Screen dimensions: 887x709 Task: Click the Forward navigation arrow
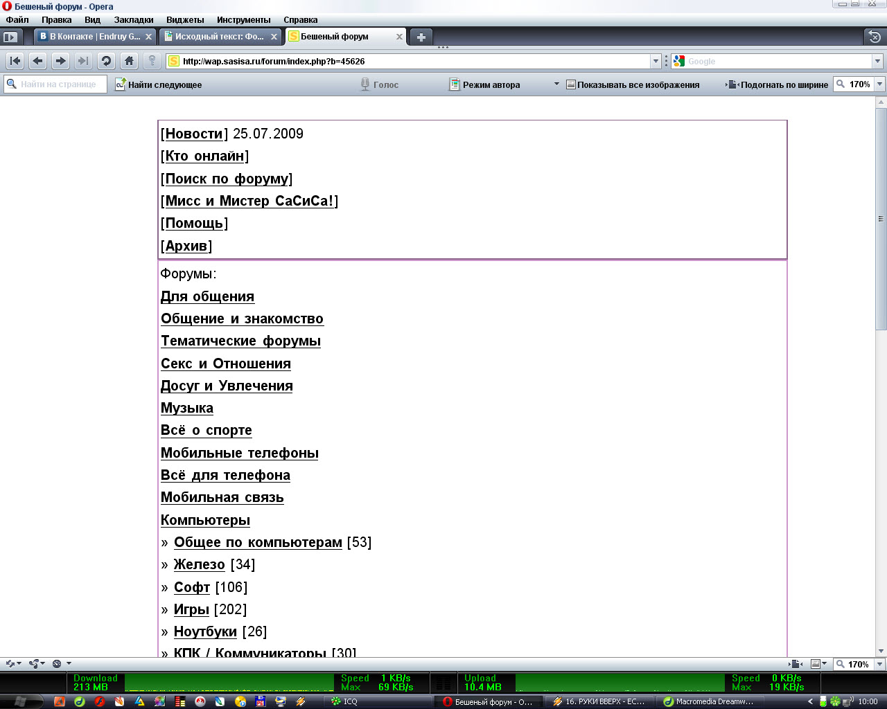coord(61,61)
